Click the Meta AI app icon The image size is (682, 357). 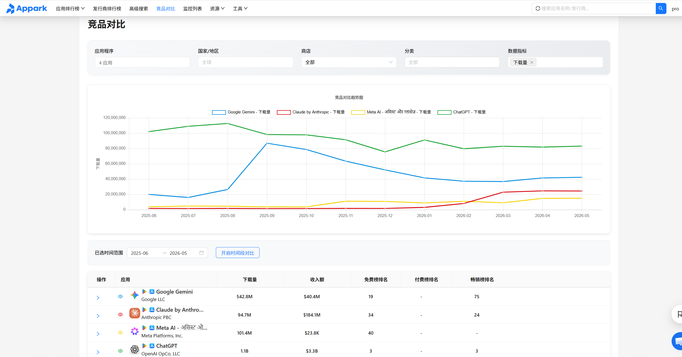pyautogui.click(x=134, y=331)
